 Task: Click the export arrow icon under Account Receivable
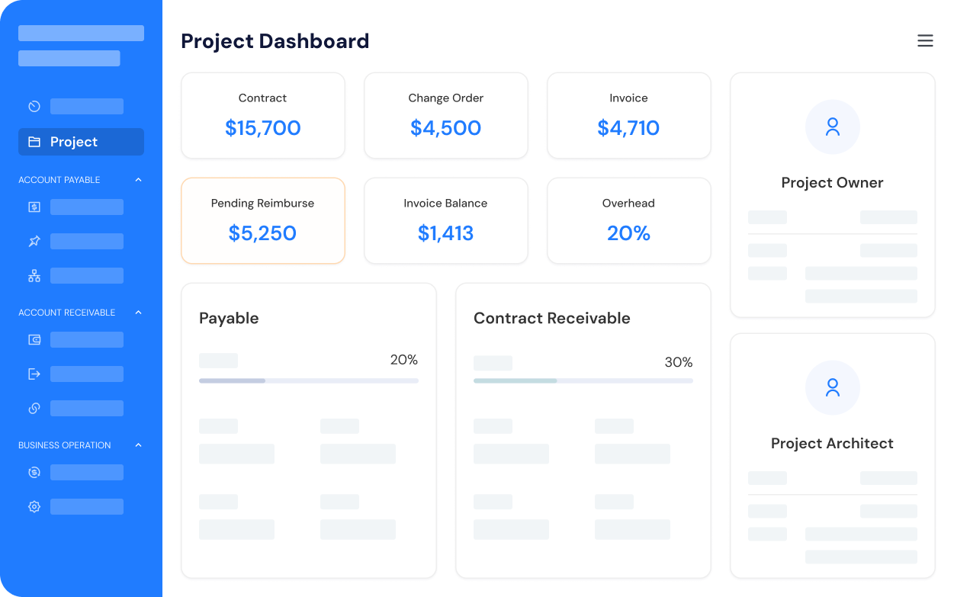[x=34, y=373]
